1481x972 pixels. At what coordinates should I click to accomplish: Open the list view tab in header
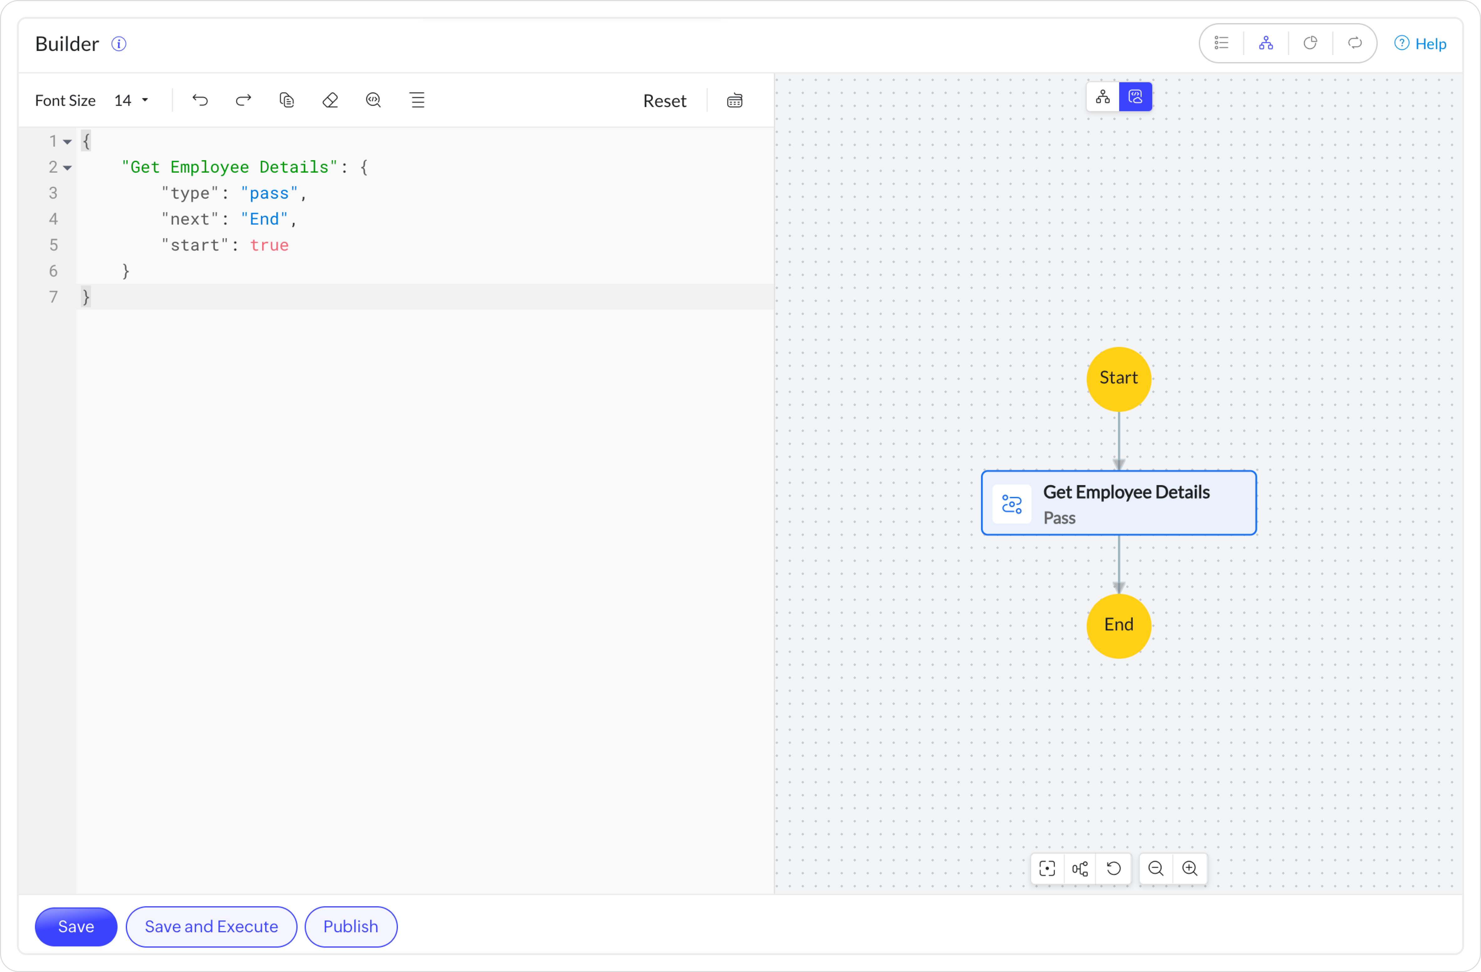pos(1222,43)
